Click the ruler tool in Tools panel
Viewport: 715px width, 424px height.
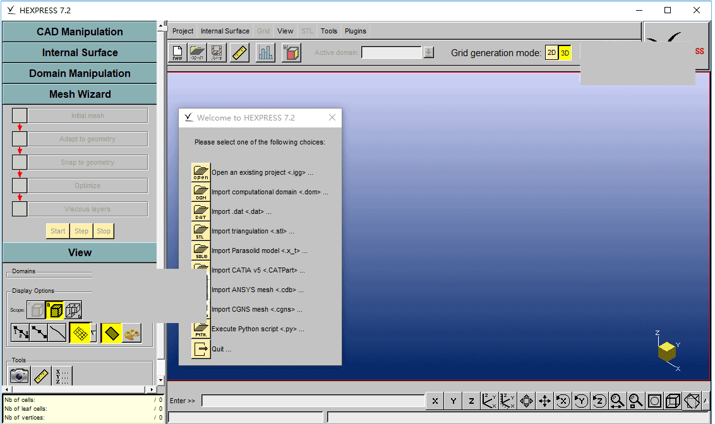pyautogui.click(x=41, y=375)
